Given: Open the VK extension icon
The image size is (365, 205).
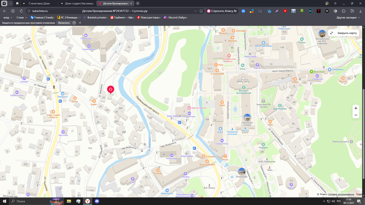Looking at the screenshot, I should pyautogui.click(x=243, y=11).
